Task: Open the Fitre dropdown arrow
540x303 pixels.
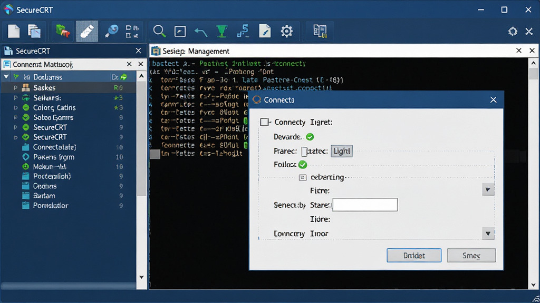Action: coord(488,189)
